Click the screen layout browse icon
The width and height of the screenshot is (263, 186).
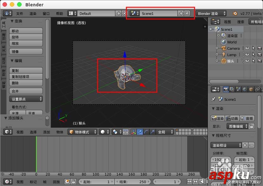[72, 13]
